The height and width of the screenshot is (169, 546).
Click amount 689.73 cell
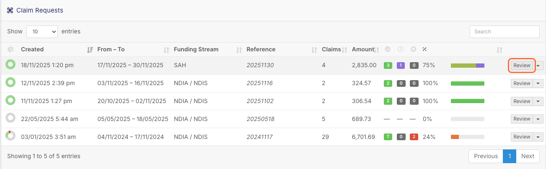click(362, 119)
